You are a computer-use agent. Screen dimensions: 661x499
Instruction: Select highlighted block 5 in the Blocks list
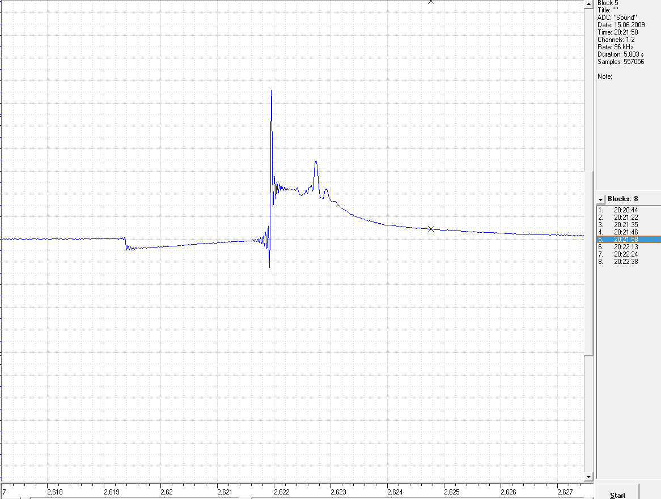629,239
